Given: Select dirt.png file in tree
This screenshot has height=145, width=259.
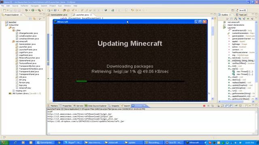Looking at the screenshot, I should [x=21, y=80].
